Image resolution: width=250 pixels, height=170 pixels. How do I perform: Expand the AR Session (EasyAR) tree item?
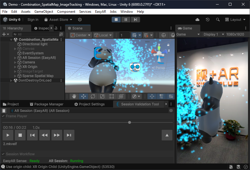15,58
